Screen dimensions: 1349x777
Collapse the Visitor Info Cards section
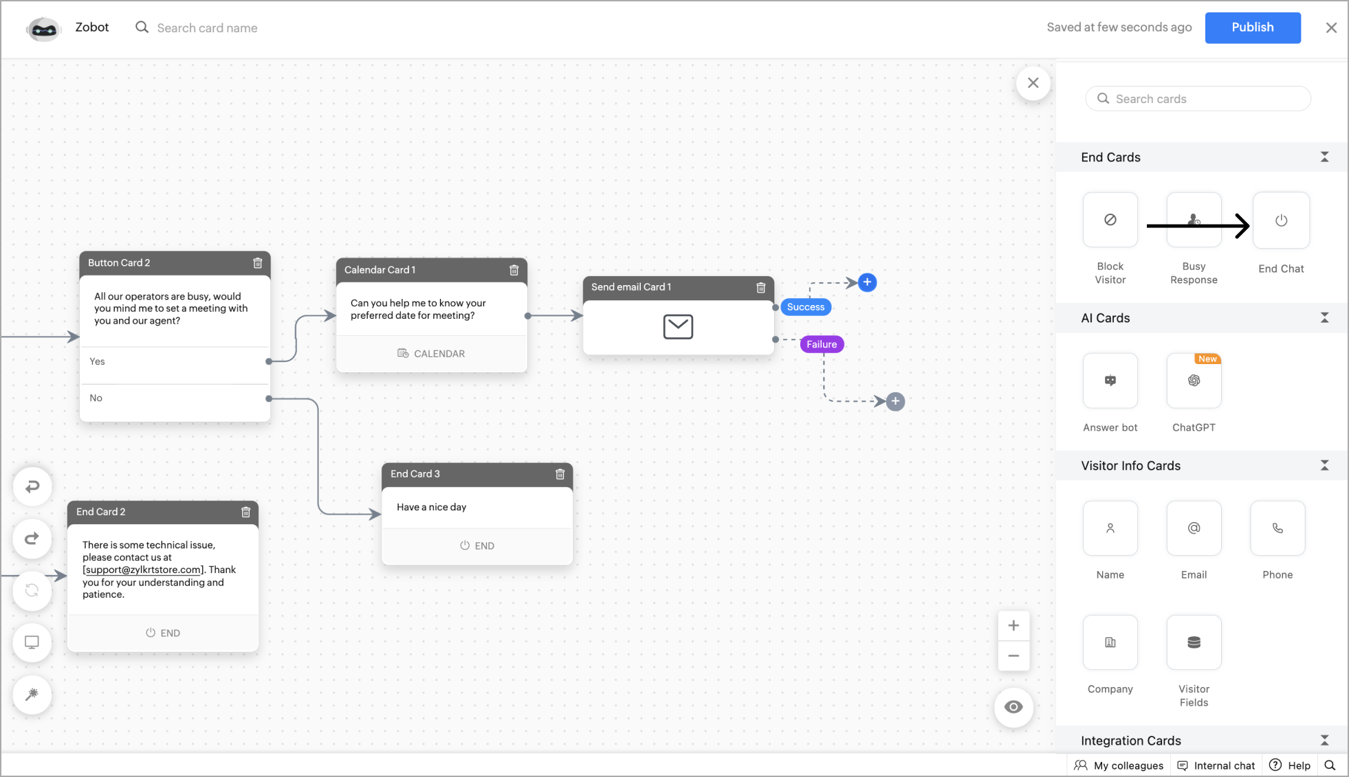1324,465
